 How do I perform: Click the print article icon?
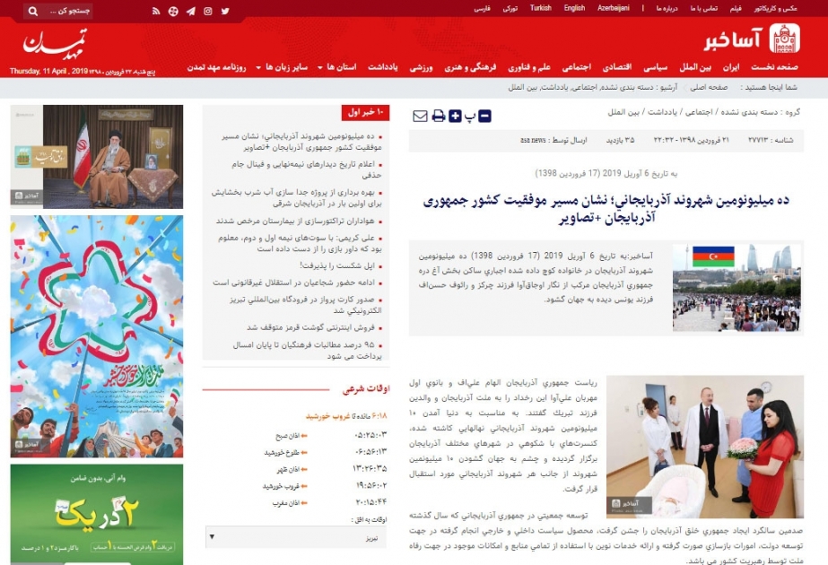(439, 117)
